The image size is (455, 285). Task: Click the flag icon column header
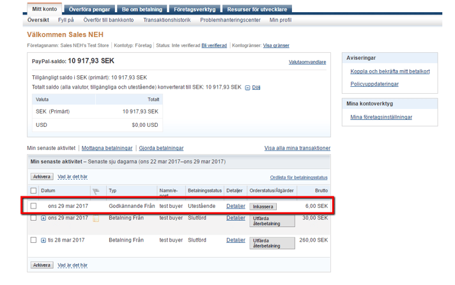pos(96,191)
